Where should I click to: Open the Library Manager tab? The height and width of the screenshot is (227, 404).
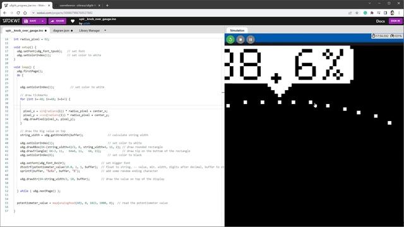tap(90, 30)
